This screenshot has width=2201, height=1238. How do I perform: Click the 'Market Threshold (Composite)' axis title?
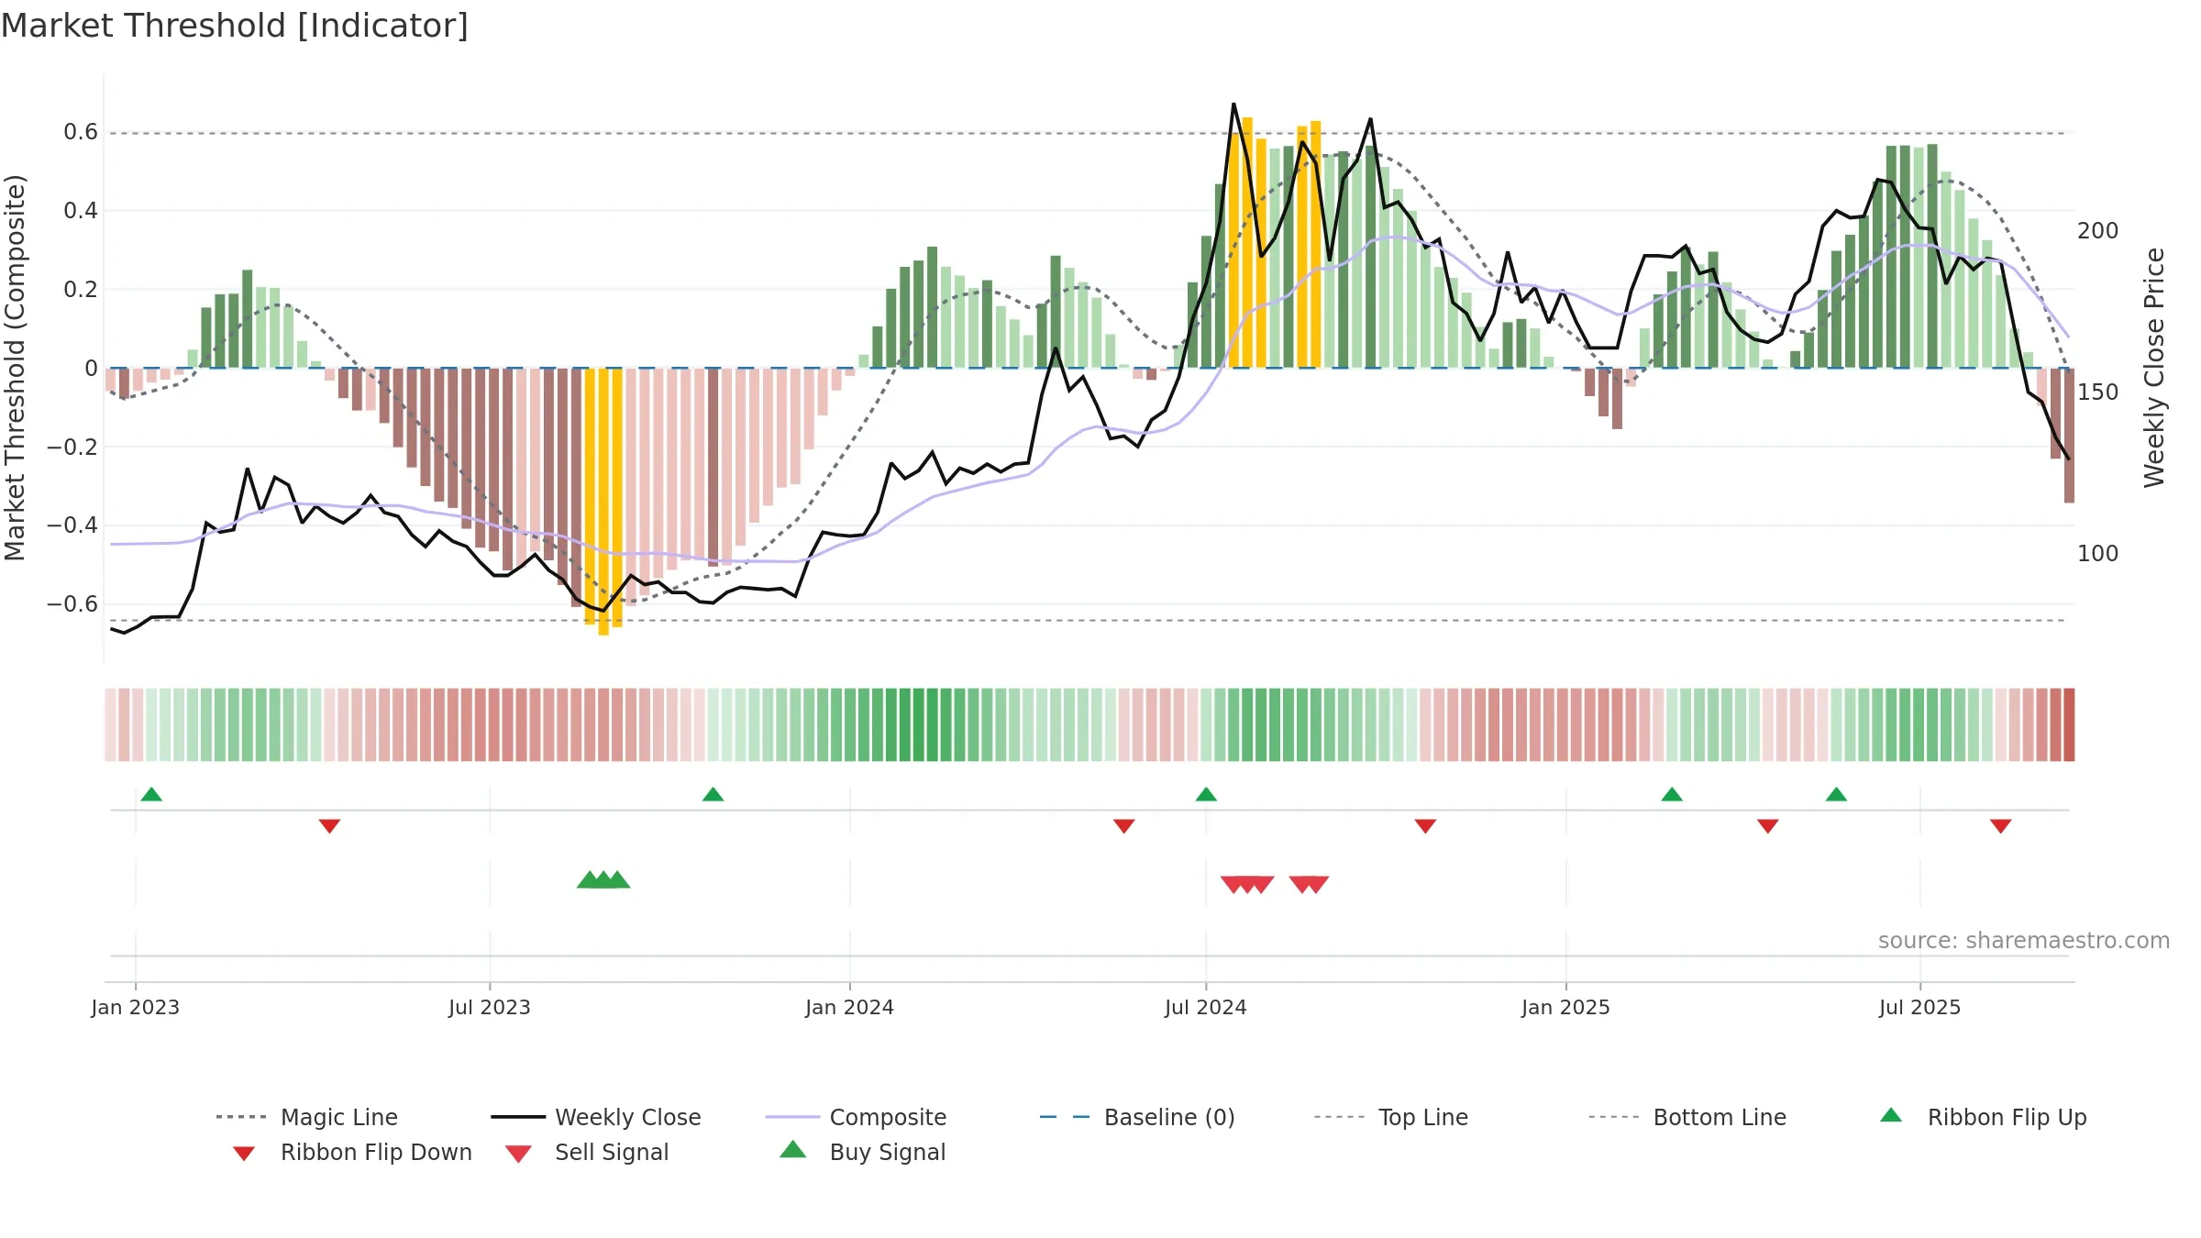(16, 368)
